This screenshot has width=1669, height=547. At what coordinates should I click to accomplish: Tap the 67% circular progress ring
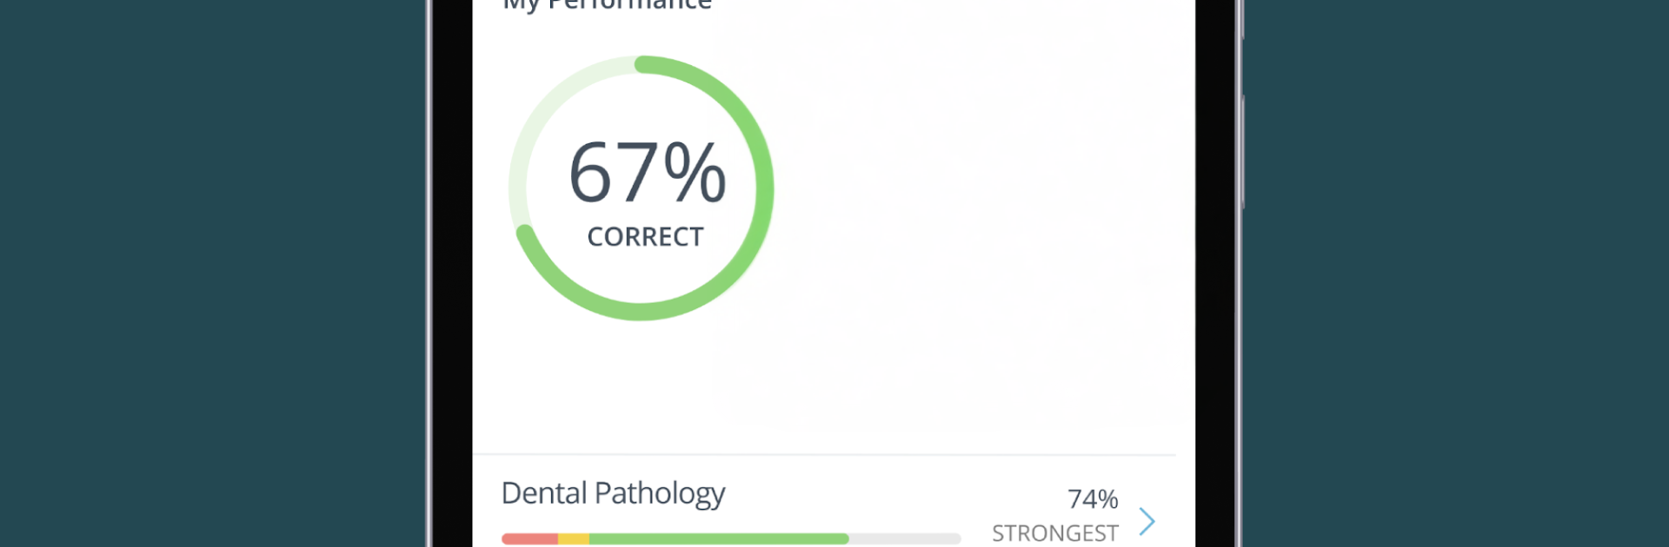click(644, 187)
